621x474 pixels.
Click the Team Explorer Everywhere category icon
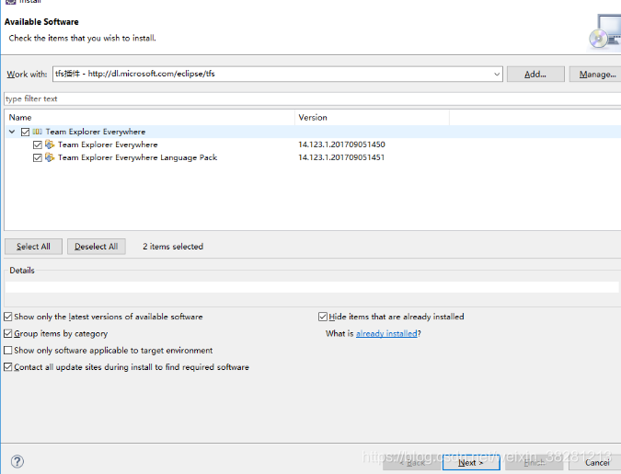37,132
